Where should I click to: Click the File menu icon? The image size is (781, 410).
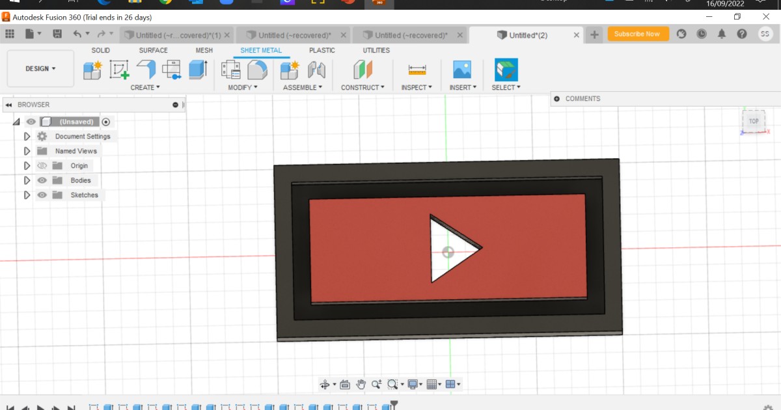click(33, 34)
